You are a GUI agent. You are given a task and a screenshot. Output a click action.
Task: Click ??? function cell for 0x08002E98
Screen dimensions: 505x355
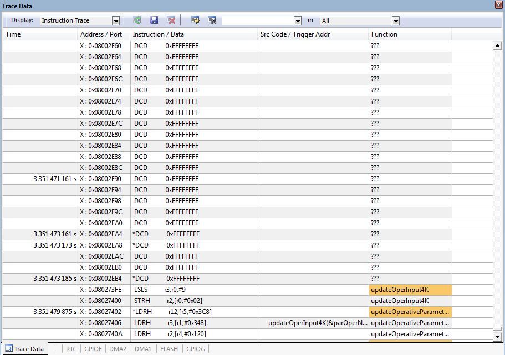click(x=410, y=201)
